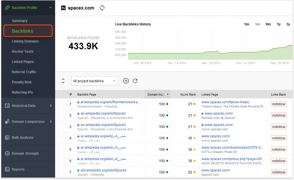Set chart range to 1y
The image size is (294, 180).
(x=279, y=24)
